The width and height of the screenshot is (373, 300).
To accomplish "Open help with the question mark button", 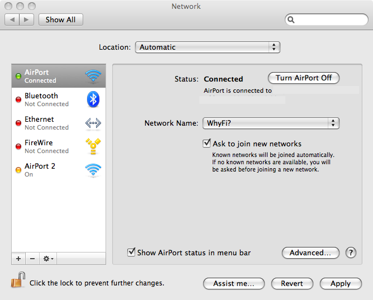I will pos(351,253).
